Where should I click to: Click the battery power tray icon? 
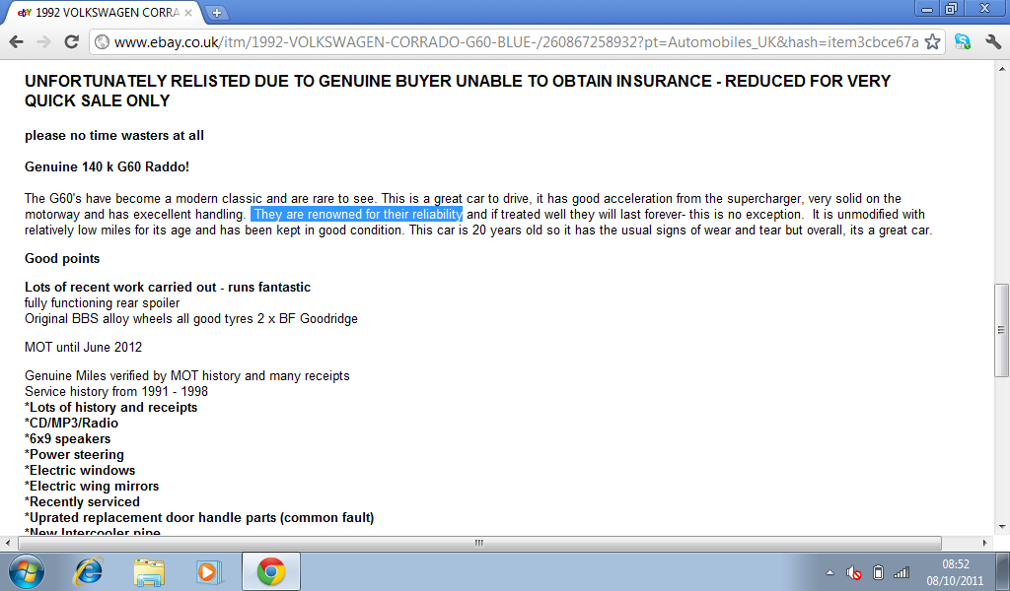878,572
